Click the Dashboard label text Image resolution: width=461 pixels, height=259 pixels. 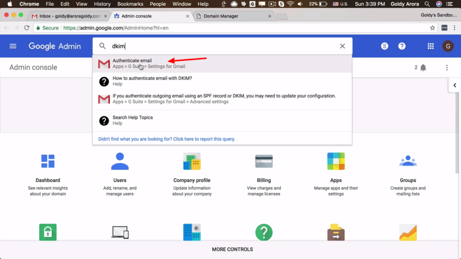point(47,180)
